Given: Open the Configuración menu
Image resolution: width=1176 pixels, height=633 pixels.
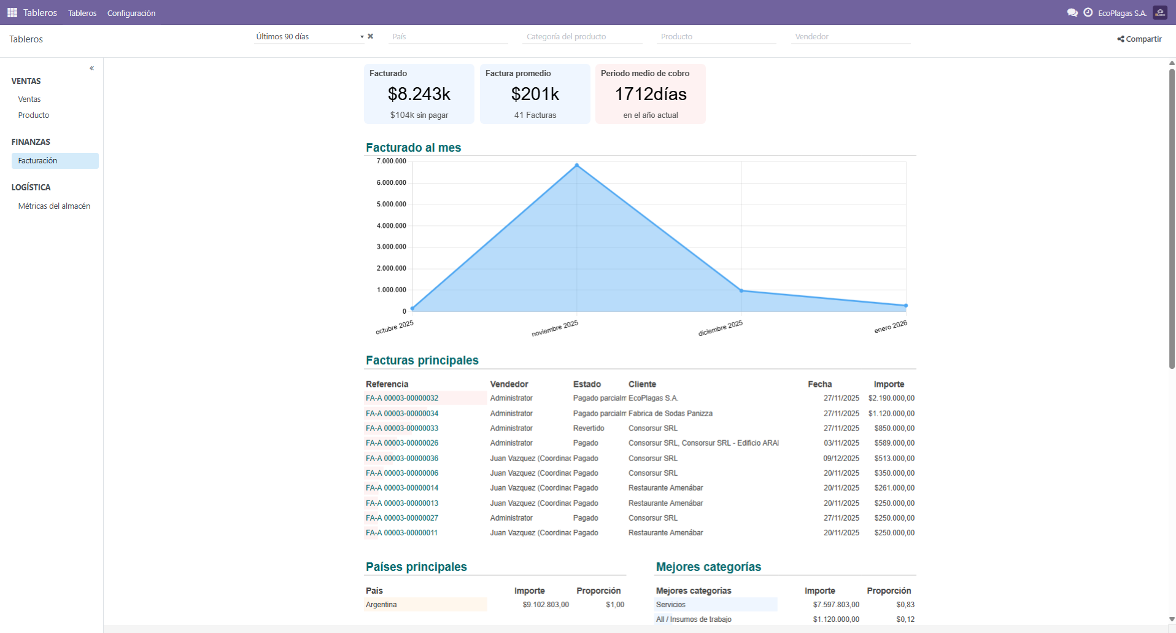Looking at the screenshot, I should click(x=131, y=13).
